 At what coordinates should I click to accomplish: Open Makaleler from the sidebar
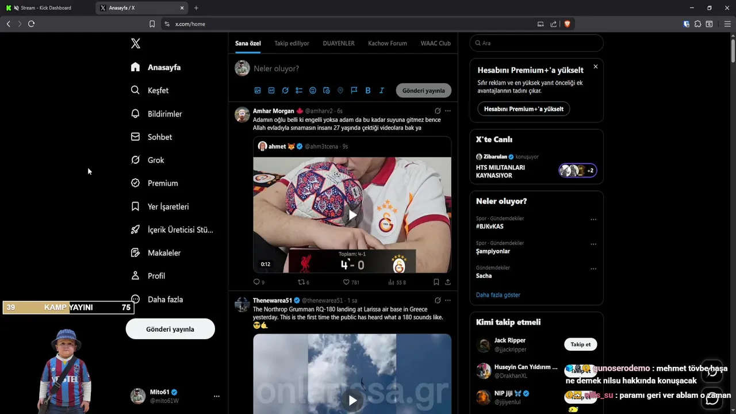156,252
